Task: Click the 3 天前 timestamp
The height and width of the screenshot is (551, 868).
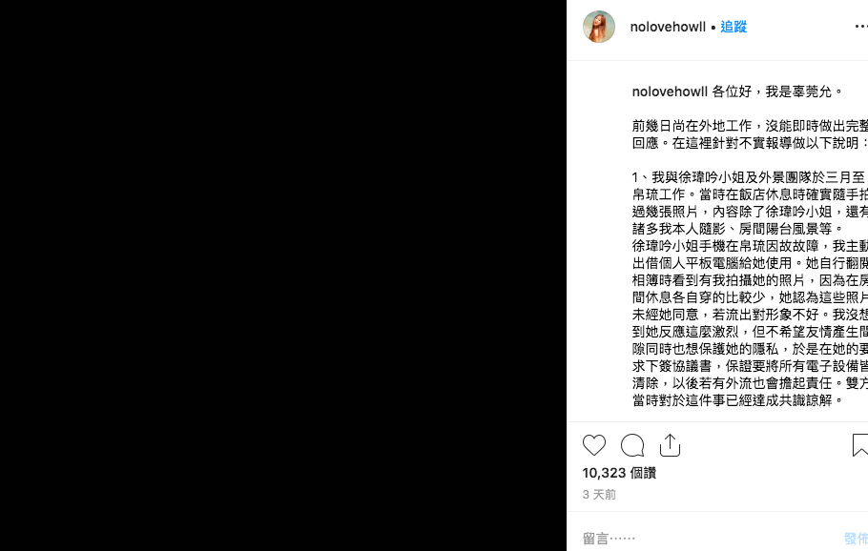Action: pyautogui.click(x=599, y=495)
